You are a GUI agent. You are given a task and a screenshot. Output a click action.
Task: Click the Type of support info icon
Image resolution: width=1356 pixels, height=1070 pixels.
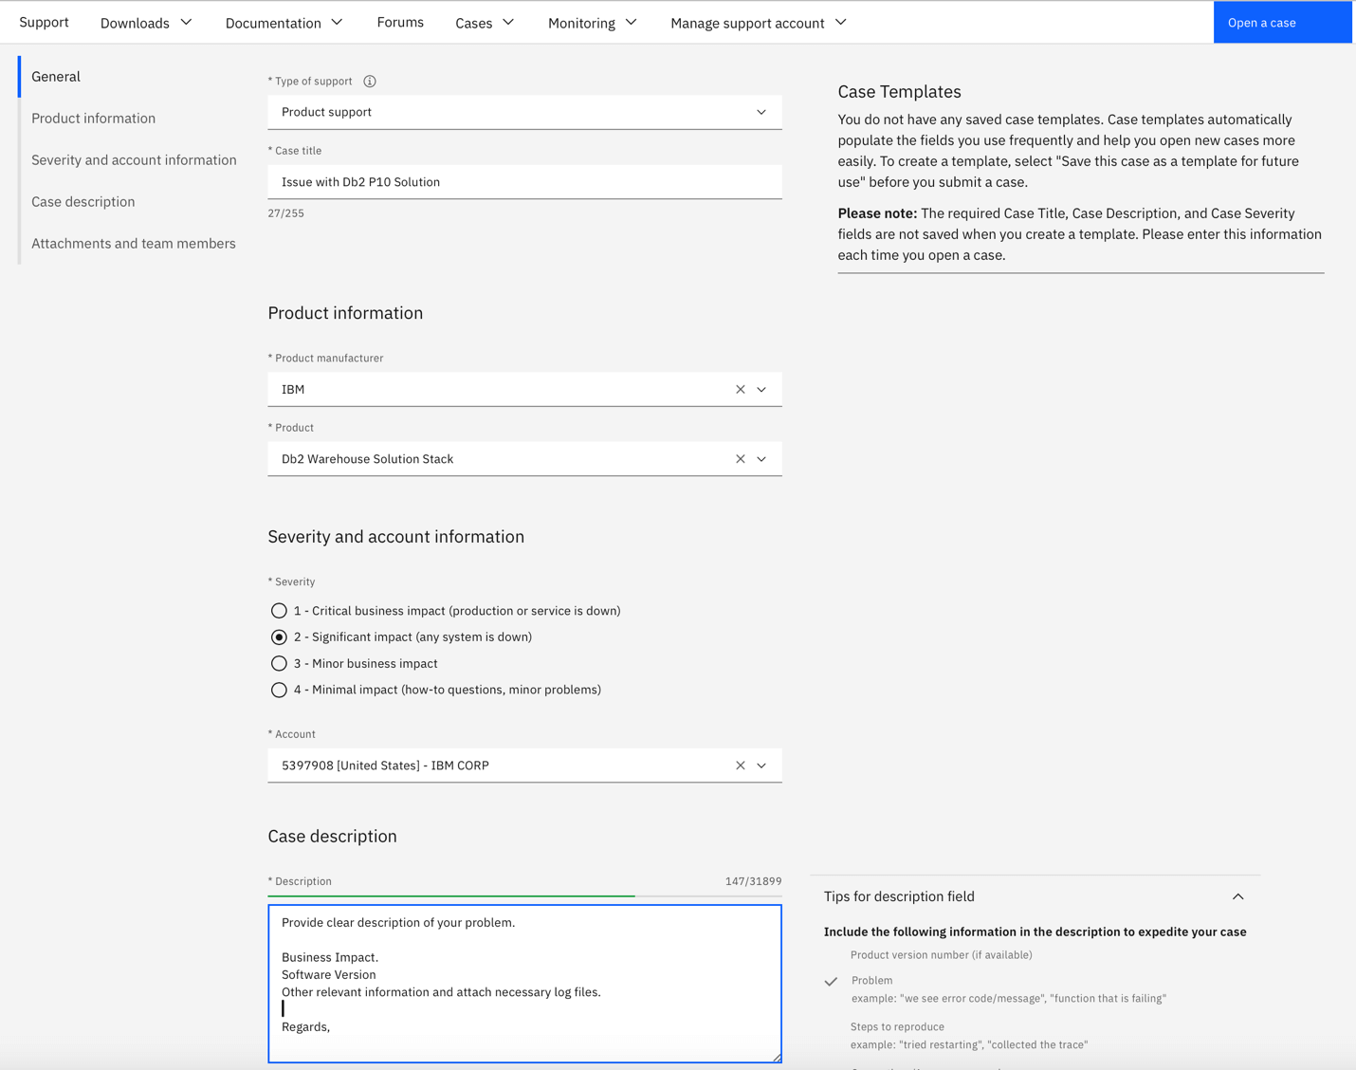[x=370, y=82]
